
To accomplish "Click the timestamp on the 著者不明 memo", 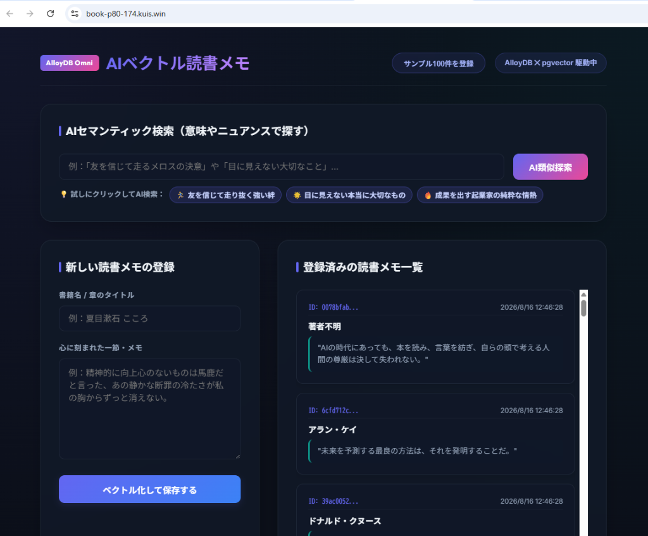I will [532, 307].
